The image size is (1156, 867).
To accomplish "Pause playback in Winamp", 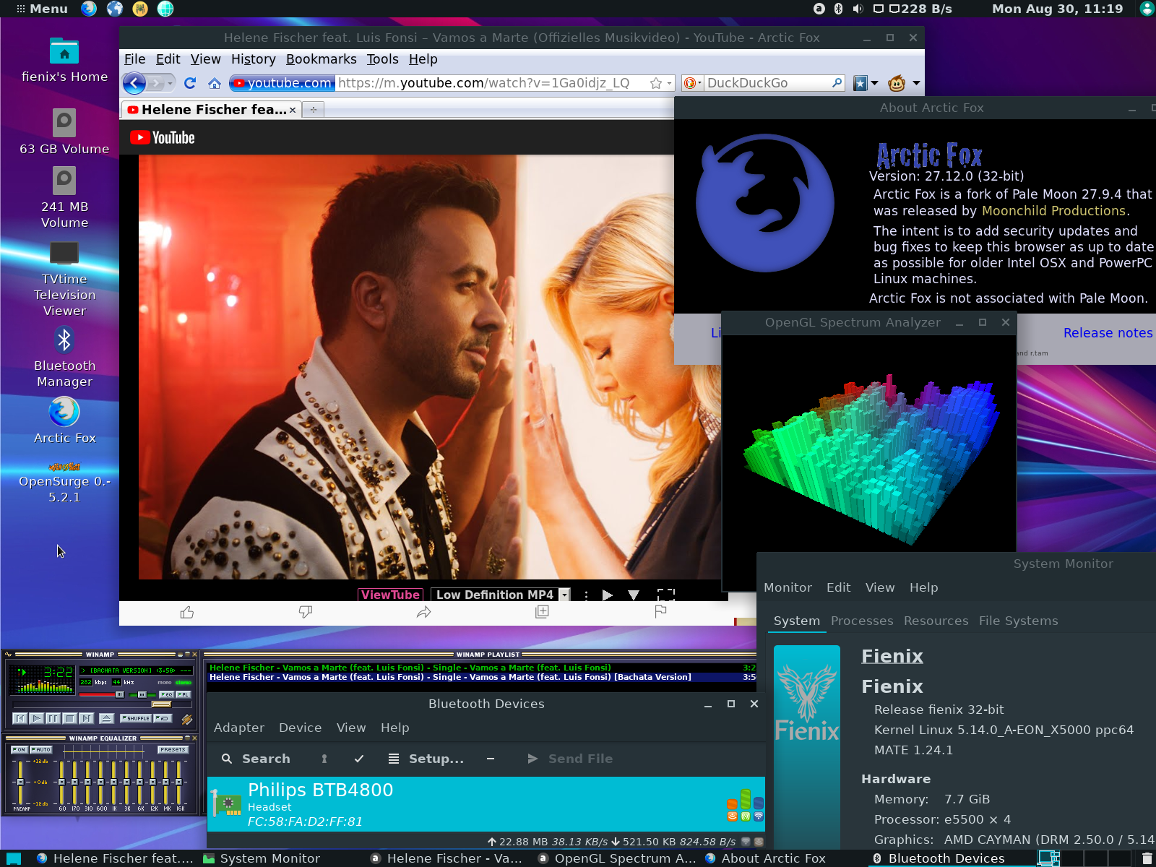I will 53,718.
